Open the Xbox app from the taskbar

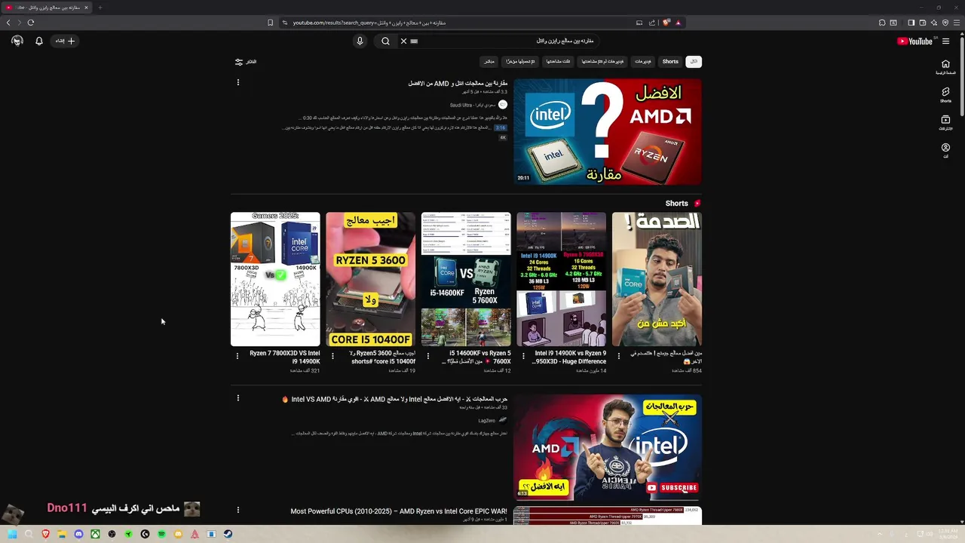[x=95, y=534]
